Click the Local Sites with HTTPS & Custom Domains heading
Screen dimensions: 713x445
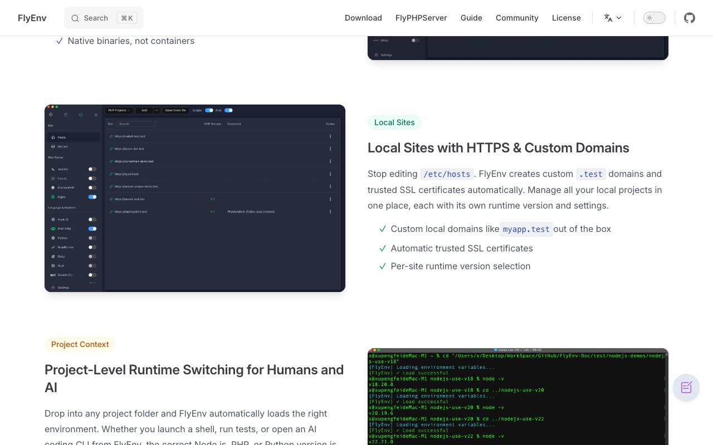pos(499,148)
